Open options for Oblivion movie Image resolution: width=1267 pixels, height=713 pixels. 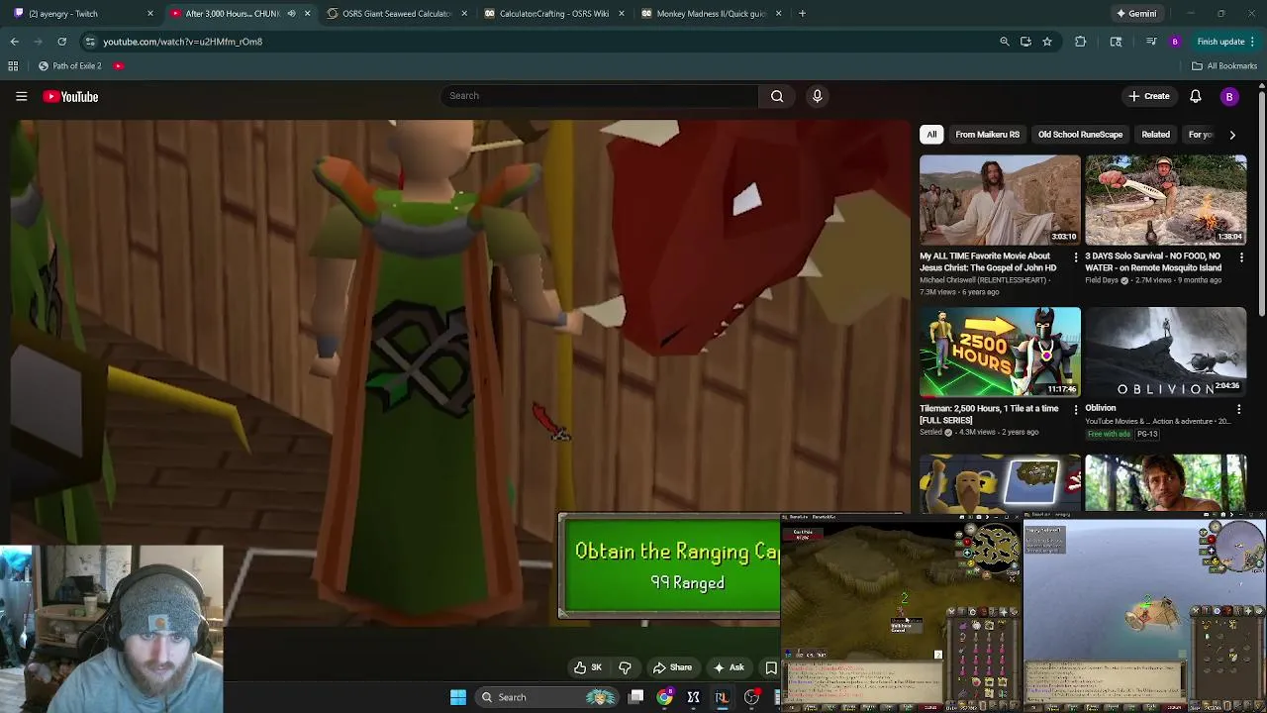point(1238,409)
